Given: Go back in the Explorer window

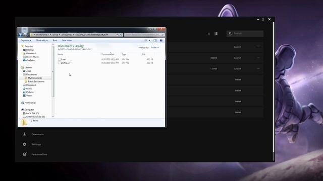Looking at the screenshot, I should click(x=20, y=35).
